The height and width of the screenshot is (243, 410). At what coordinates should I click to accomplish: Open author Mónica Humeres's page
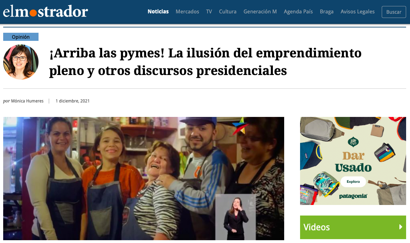coord(27,101)
